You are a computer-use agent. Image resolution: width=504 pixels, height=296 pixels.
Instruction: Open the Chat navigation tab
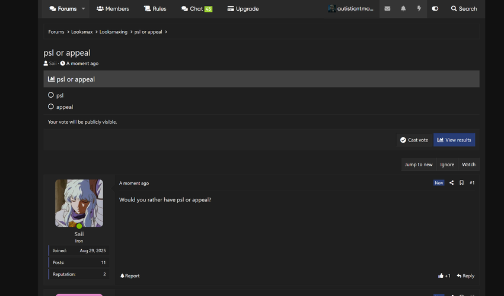196,9
